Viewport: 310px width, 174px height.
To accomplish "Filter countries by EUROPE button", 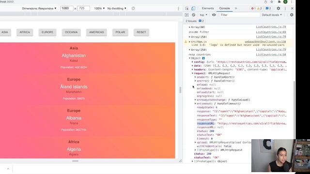I will [x=47, y=32].
